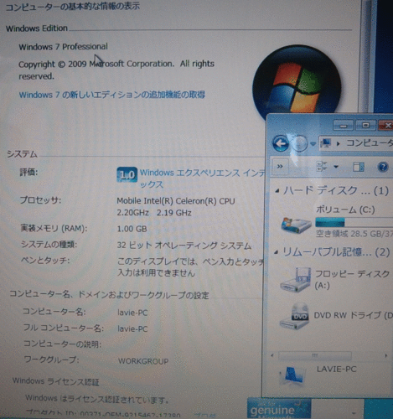Click the フロッピー ディスク (A:) label
Screen dimensions: 393x419
point(352,279)
